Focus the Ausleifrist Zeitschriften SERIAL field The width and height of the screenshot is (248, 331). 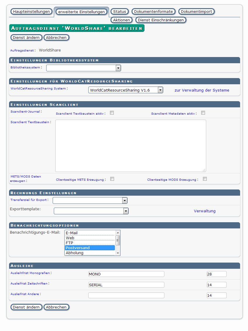point(126,285)
